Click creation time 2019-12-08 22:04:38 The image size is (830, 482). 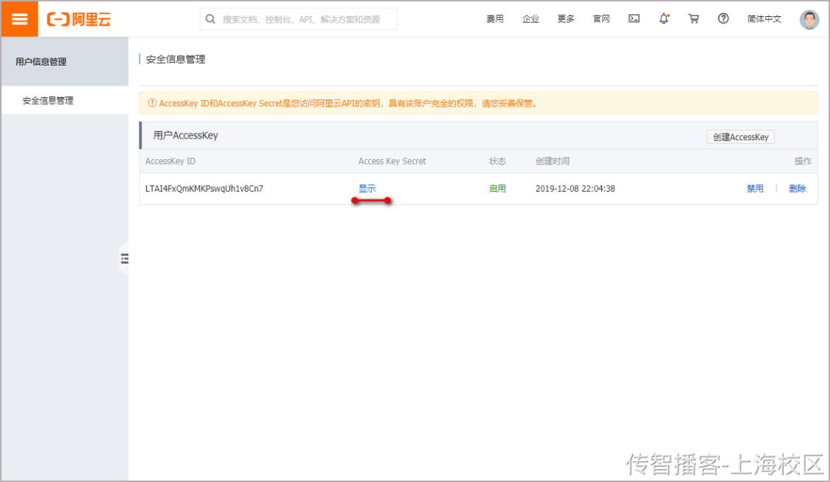point(575,189)
